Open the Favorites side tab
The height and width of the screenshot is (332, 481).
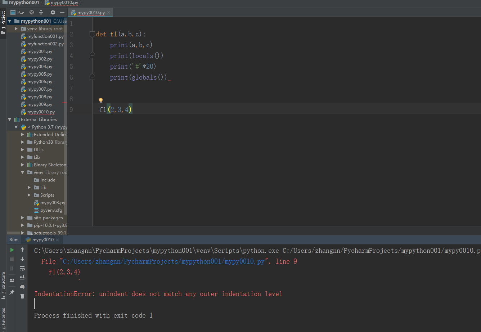[x=3, y=319]
